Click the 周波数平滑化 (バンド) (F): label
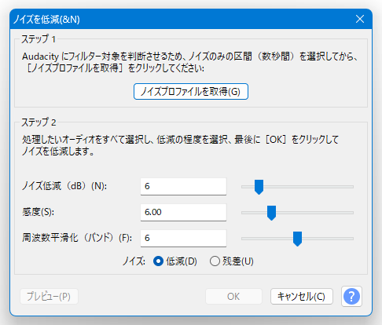This screenshot has height=325, width=382. (77, 238)
